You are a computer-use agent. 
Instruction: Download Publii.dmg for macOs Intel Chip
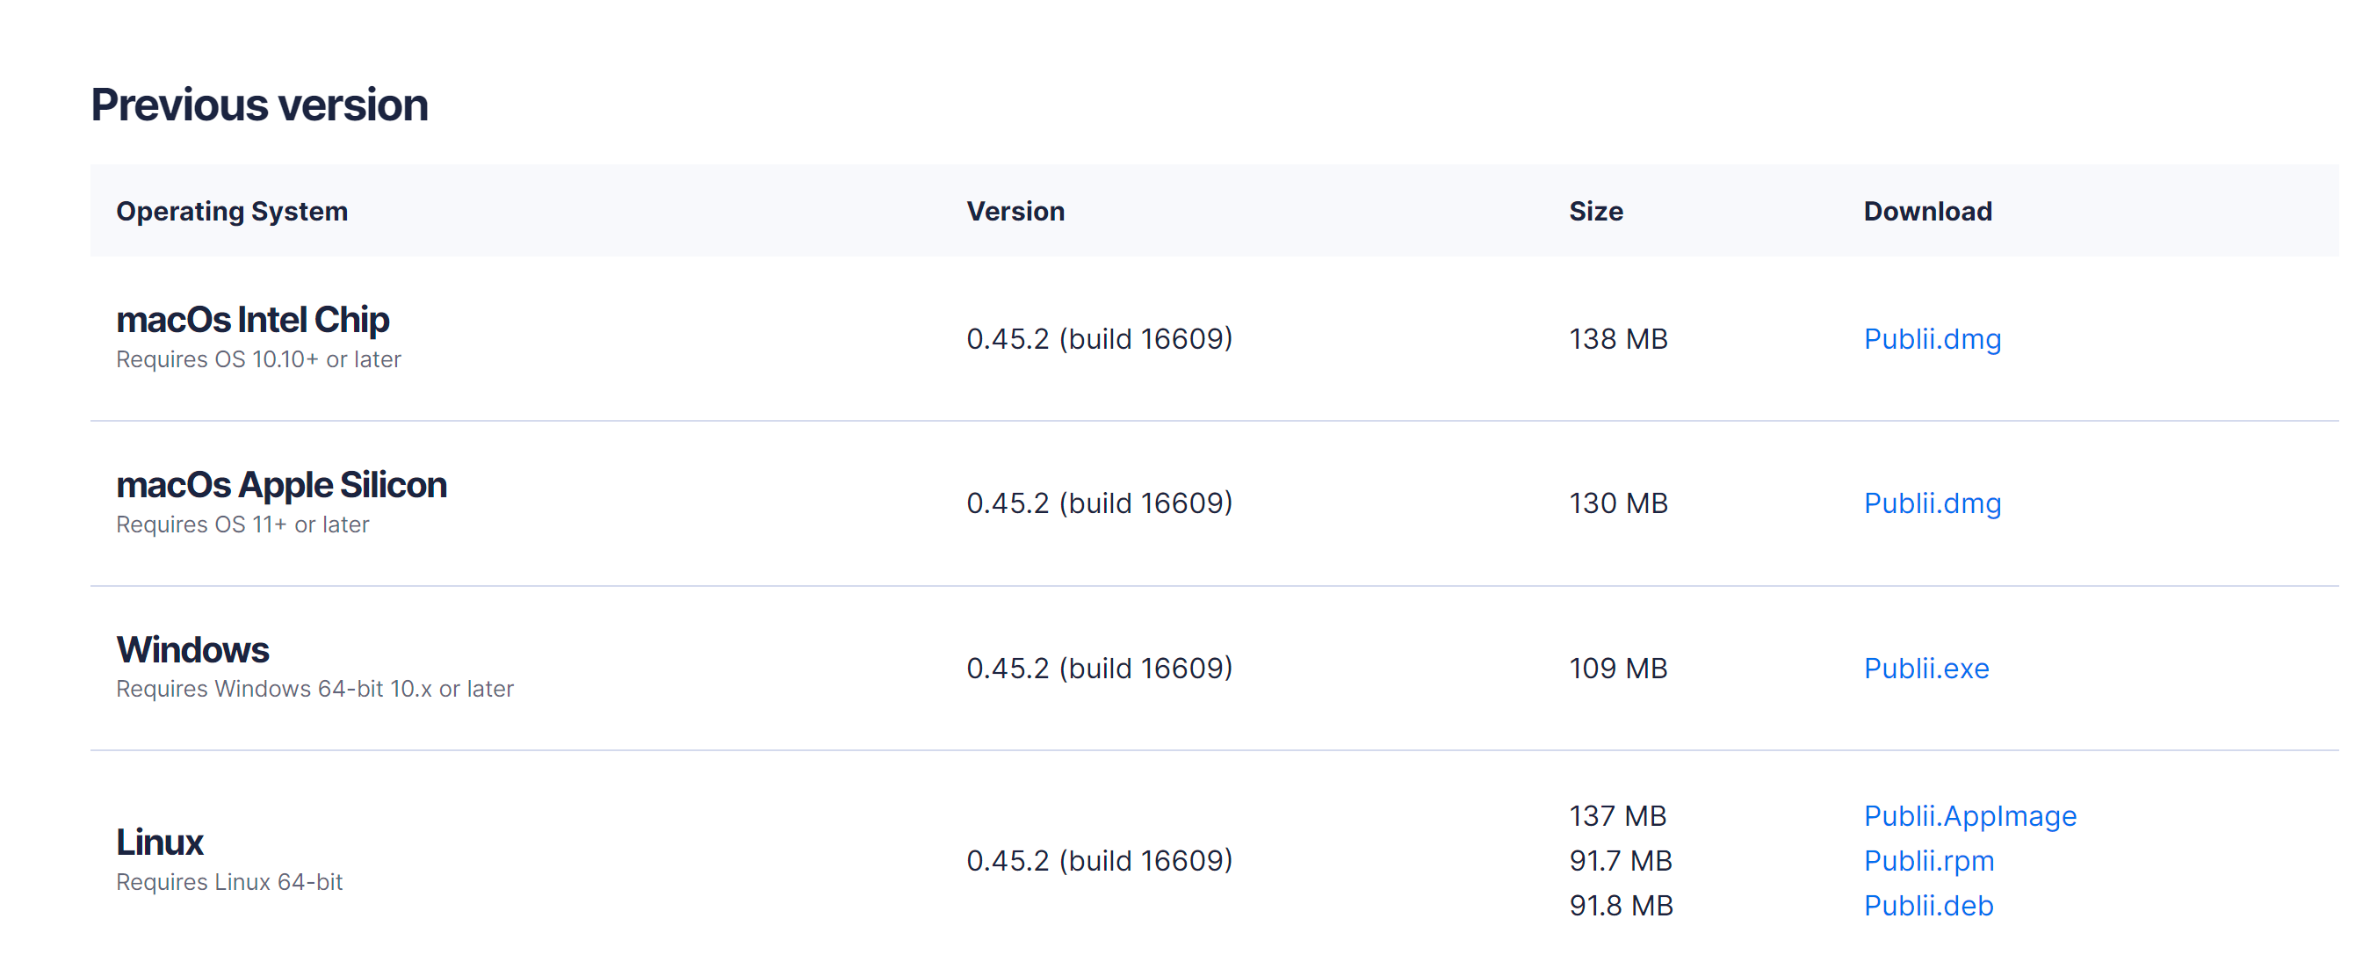pos(1932,339)
